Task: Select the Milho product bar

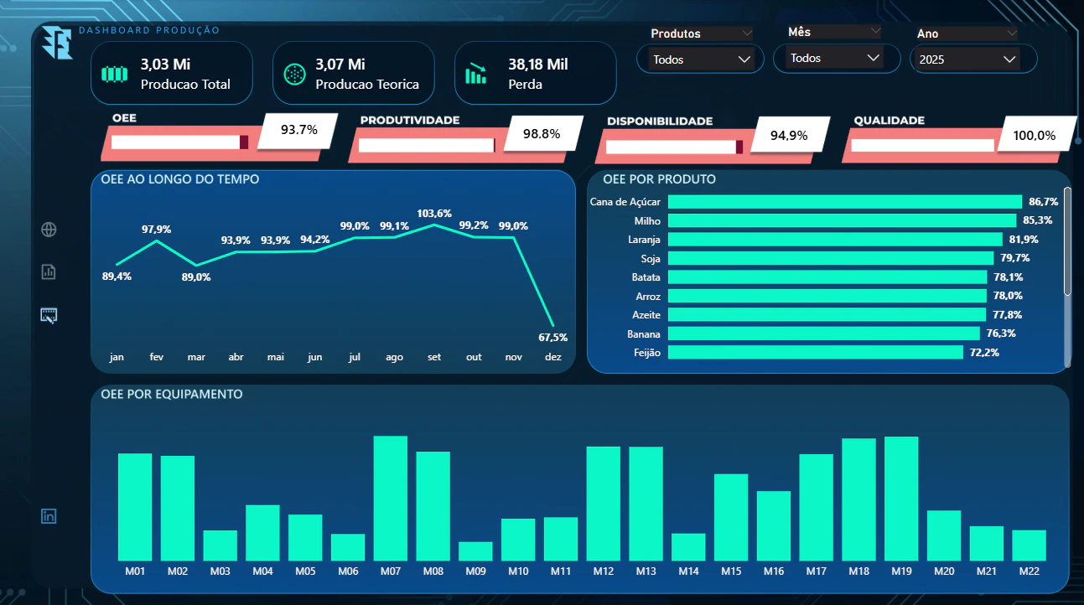Action: [843, 220]
